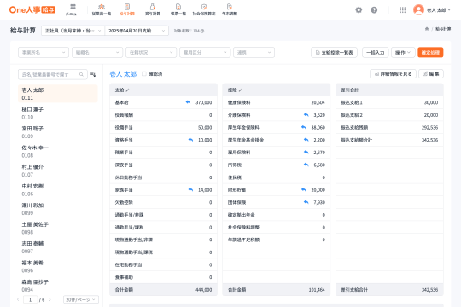The image size is (461, 307).
Task: Select employee 佐々木 0108 in list
Action: click(58, 151)
